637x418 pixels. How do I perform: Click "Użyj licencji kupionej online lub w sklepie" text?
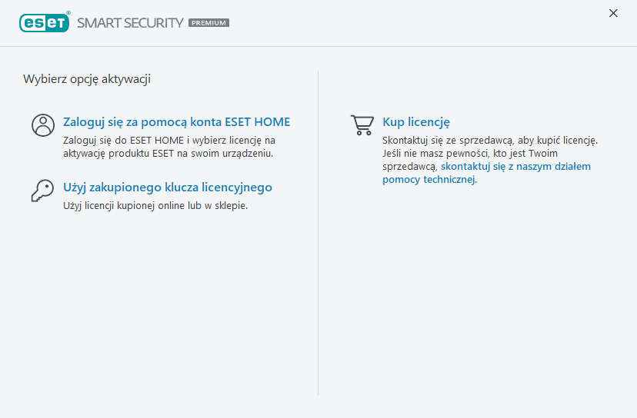tap(155, 206)
